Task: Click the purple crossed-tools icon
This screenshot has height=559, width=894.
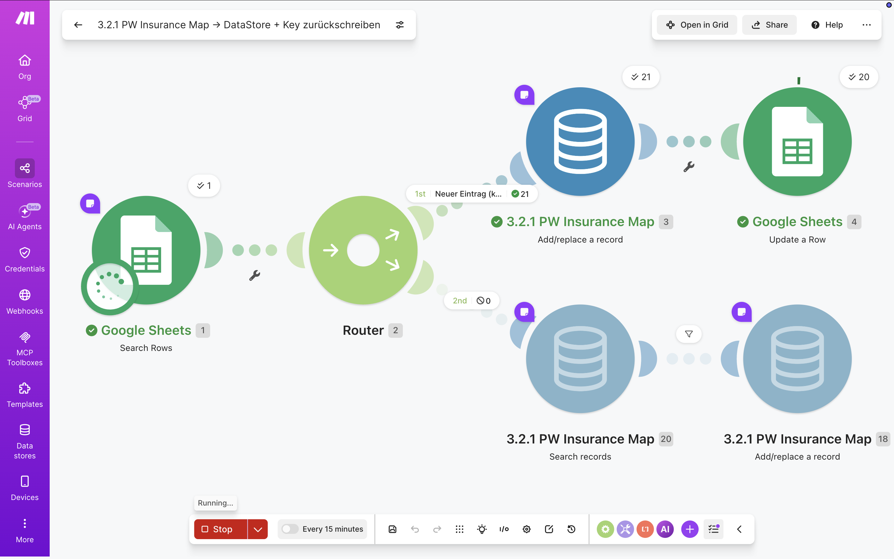Action: tap(625, 529)
